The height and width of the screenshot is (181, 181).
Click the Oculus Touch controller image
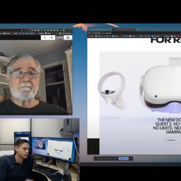pyautogui.click(x=112, y=90)
